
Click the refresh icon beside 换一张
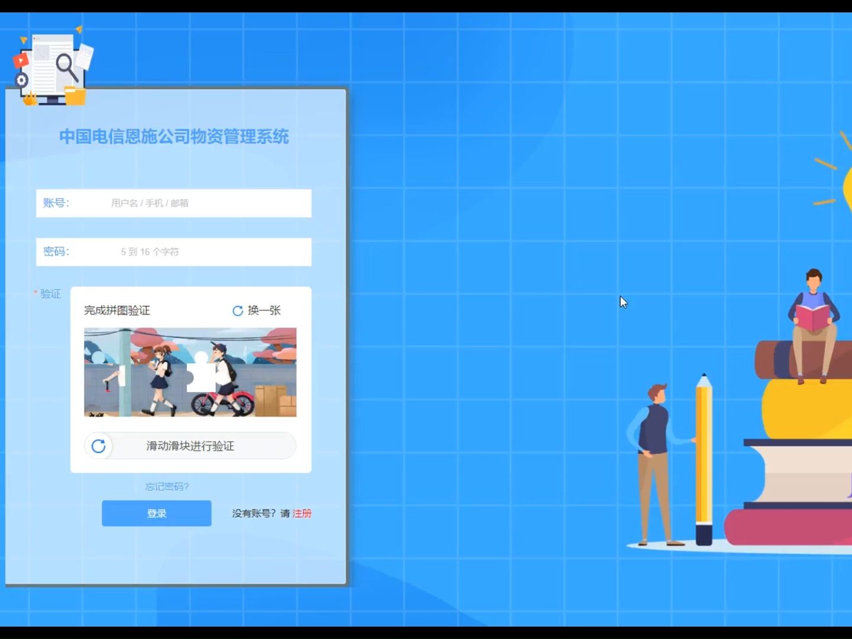point(238,311)
